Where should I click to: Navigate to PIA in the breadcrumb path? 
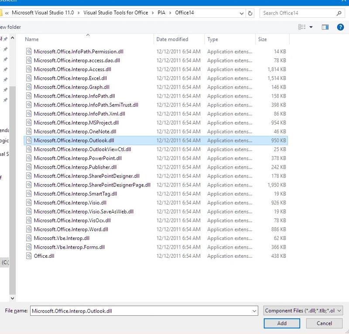[x=161, y=13]
